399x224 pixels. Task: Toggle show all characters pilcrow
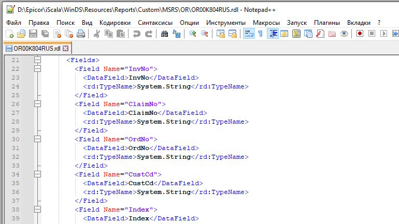[260, 34]
